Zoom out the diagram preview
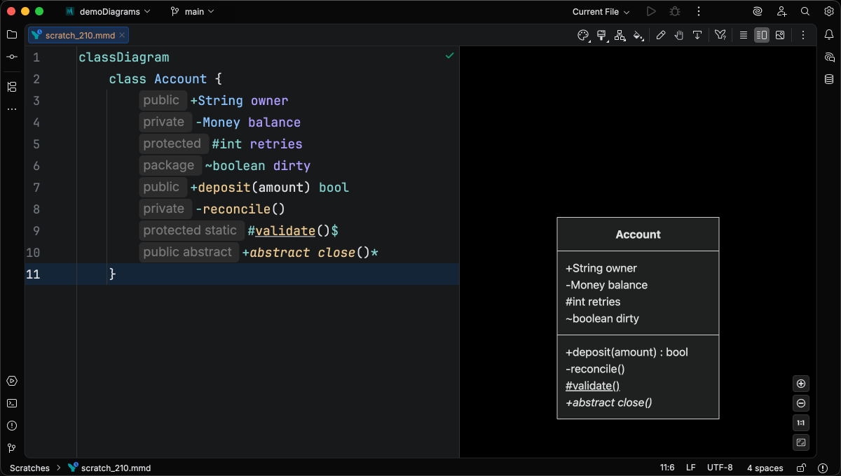 click(801, 403)
